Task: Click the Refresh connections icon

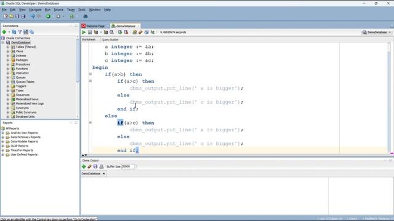Action: 14,32
